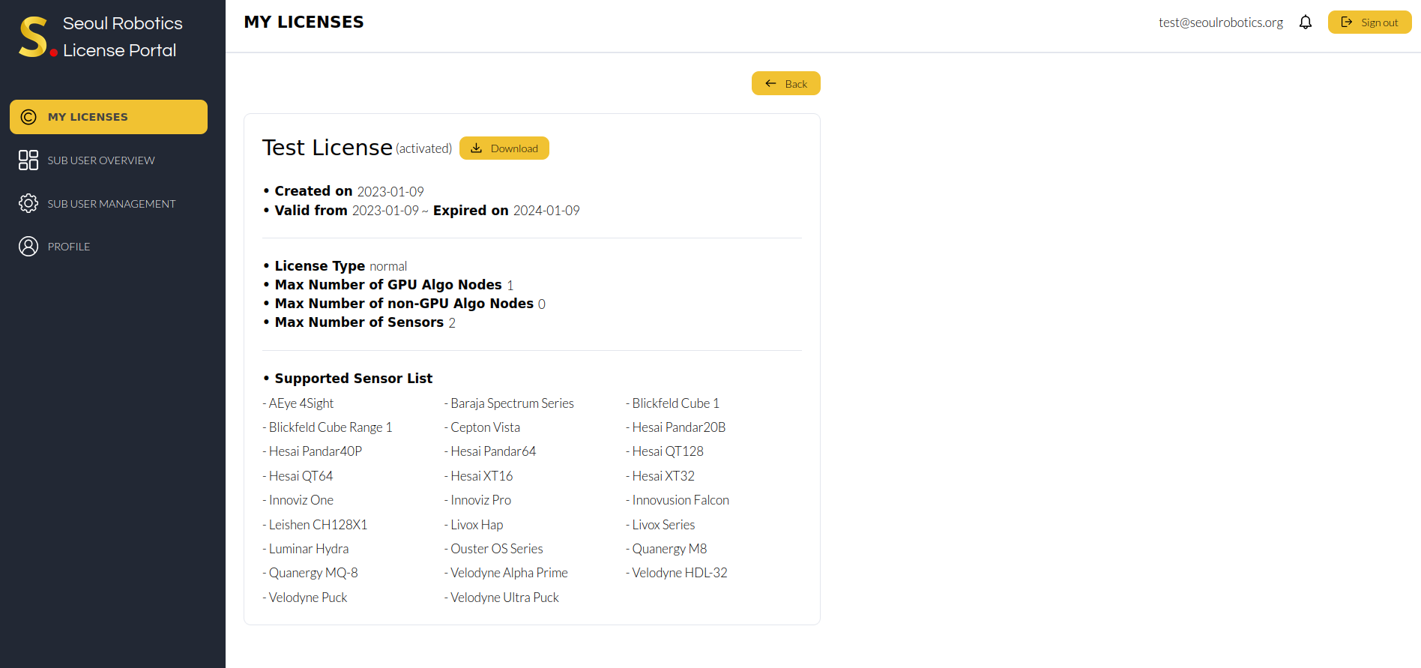Click Quanergy MQ-8 entry
1421x668 pixels.
[x=310, y=573]
